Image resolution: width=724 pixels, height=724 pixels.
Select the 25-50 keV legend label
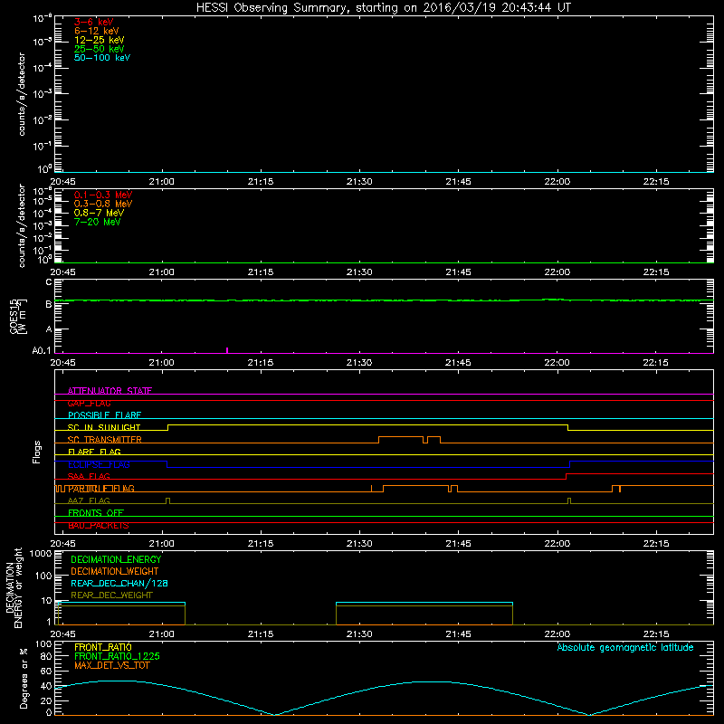pos(100,49)
